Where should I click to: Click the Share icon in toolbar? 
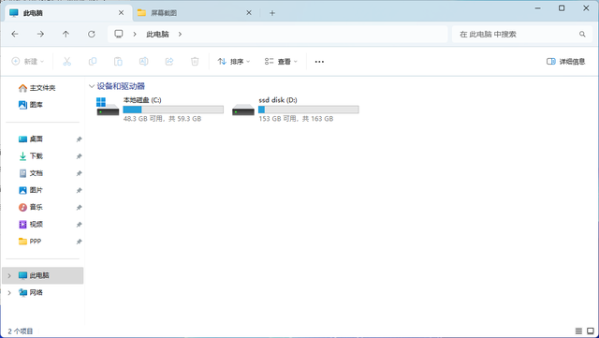tap(169, 61)
